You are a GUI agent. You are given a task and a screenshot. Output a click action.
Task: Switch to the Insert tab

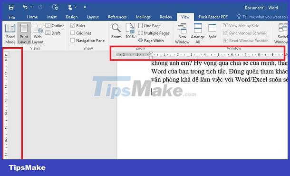52,17
